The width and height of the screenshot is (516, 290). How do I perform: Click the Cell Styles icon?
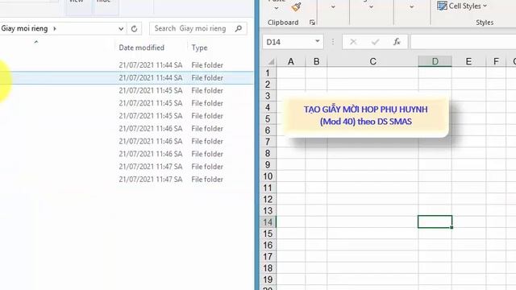pyautogui.click(x=442, y=6)
